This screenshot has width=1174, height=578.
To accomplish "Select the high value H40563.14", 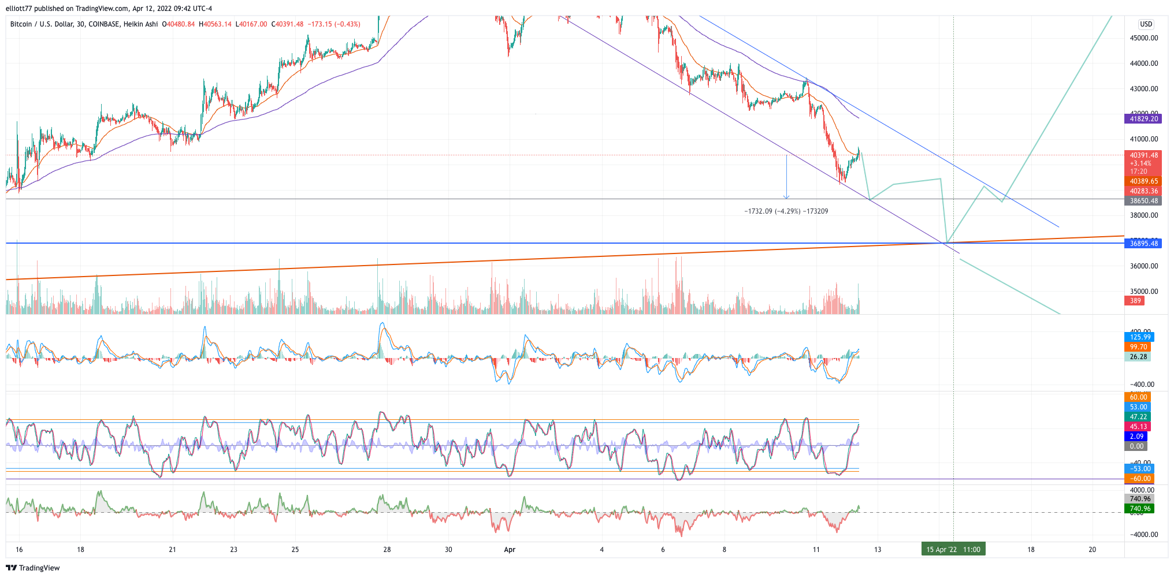I will click(x=215, y=24).
